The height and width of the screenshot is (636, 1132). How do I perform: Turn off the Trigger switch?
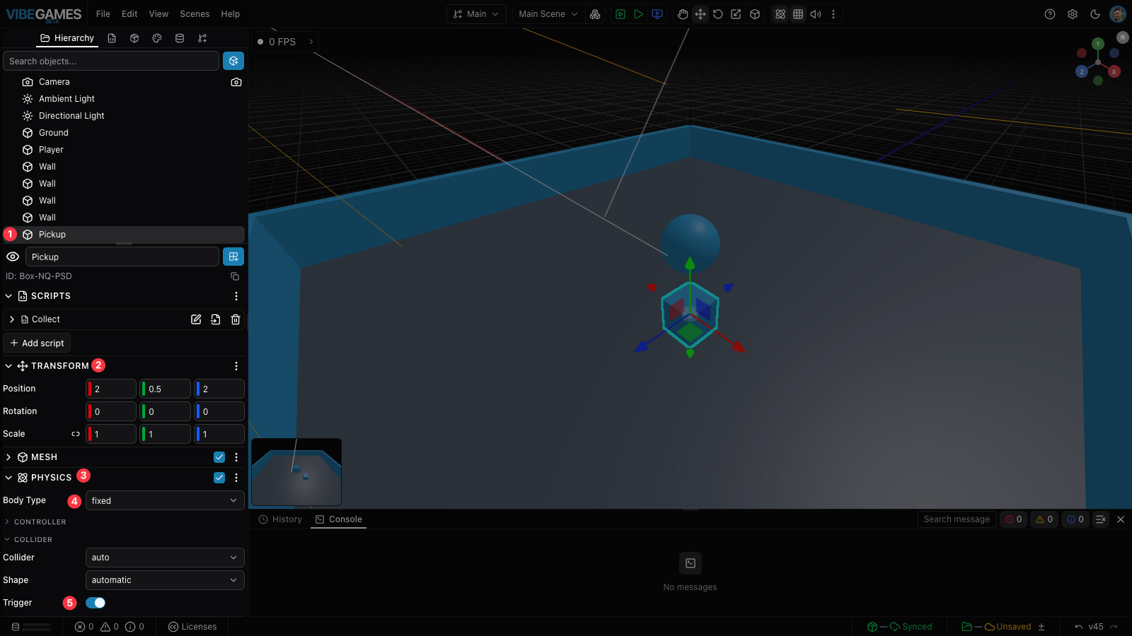tap(96, 603)
